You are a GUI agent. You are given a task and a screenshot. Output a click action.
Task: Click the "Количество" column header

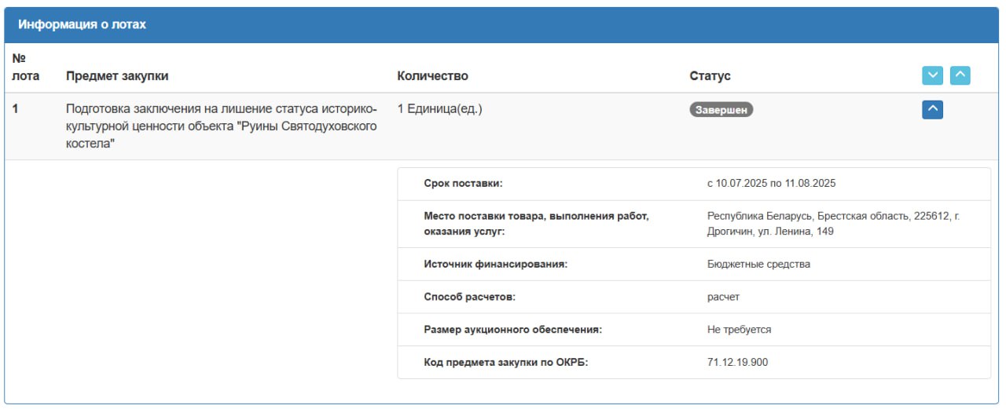[x=432, y=76]
